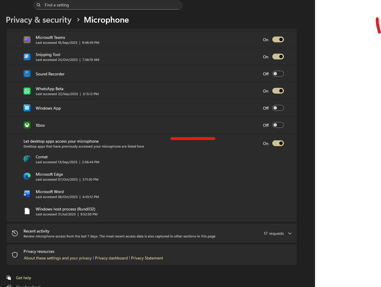Click the Microsoft Word icon
381x287 pixels.
(27, 194)
